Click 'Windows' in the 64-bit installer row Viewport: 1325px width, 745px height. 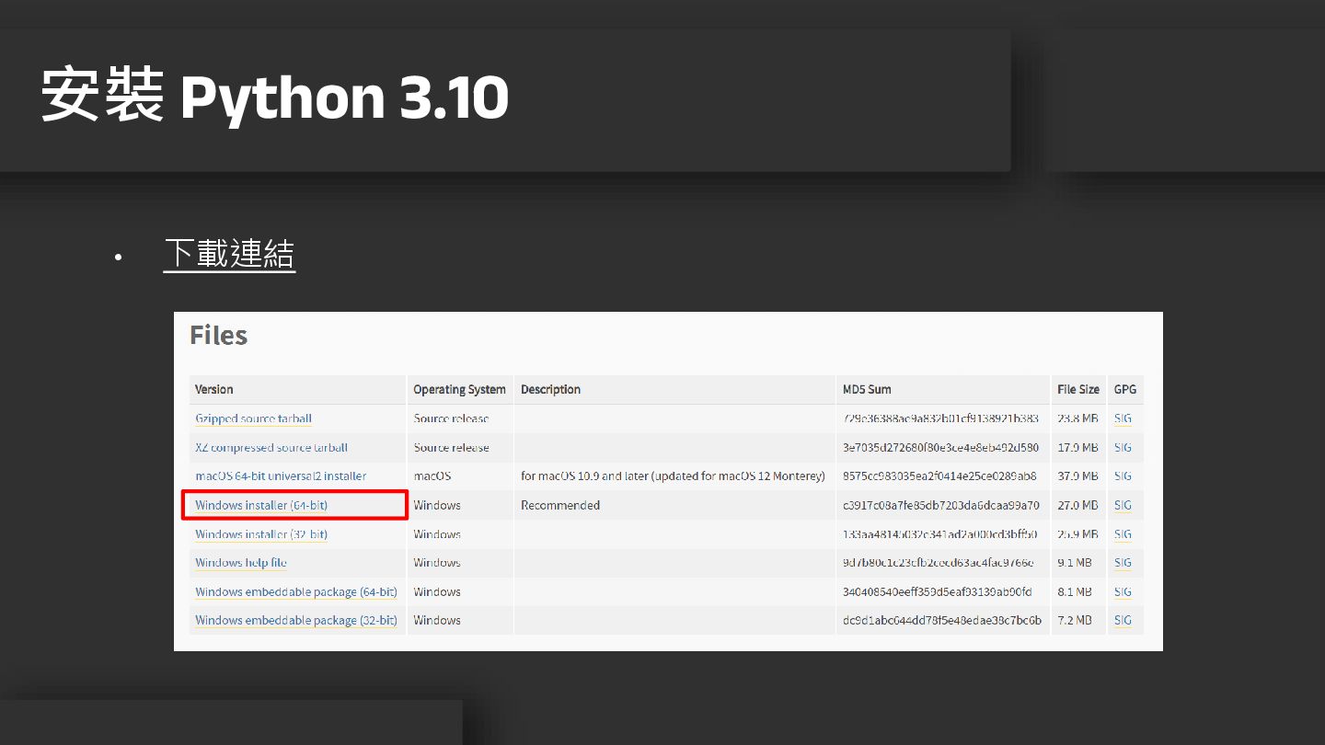(437, 505)
